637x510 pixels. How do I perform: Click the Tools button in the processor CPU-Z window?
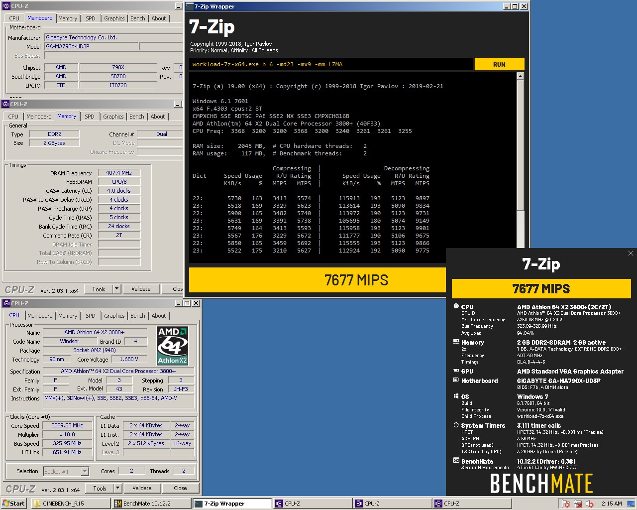100,488
